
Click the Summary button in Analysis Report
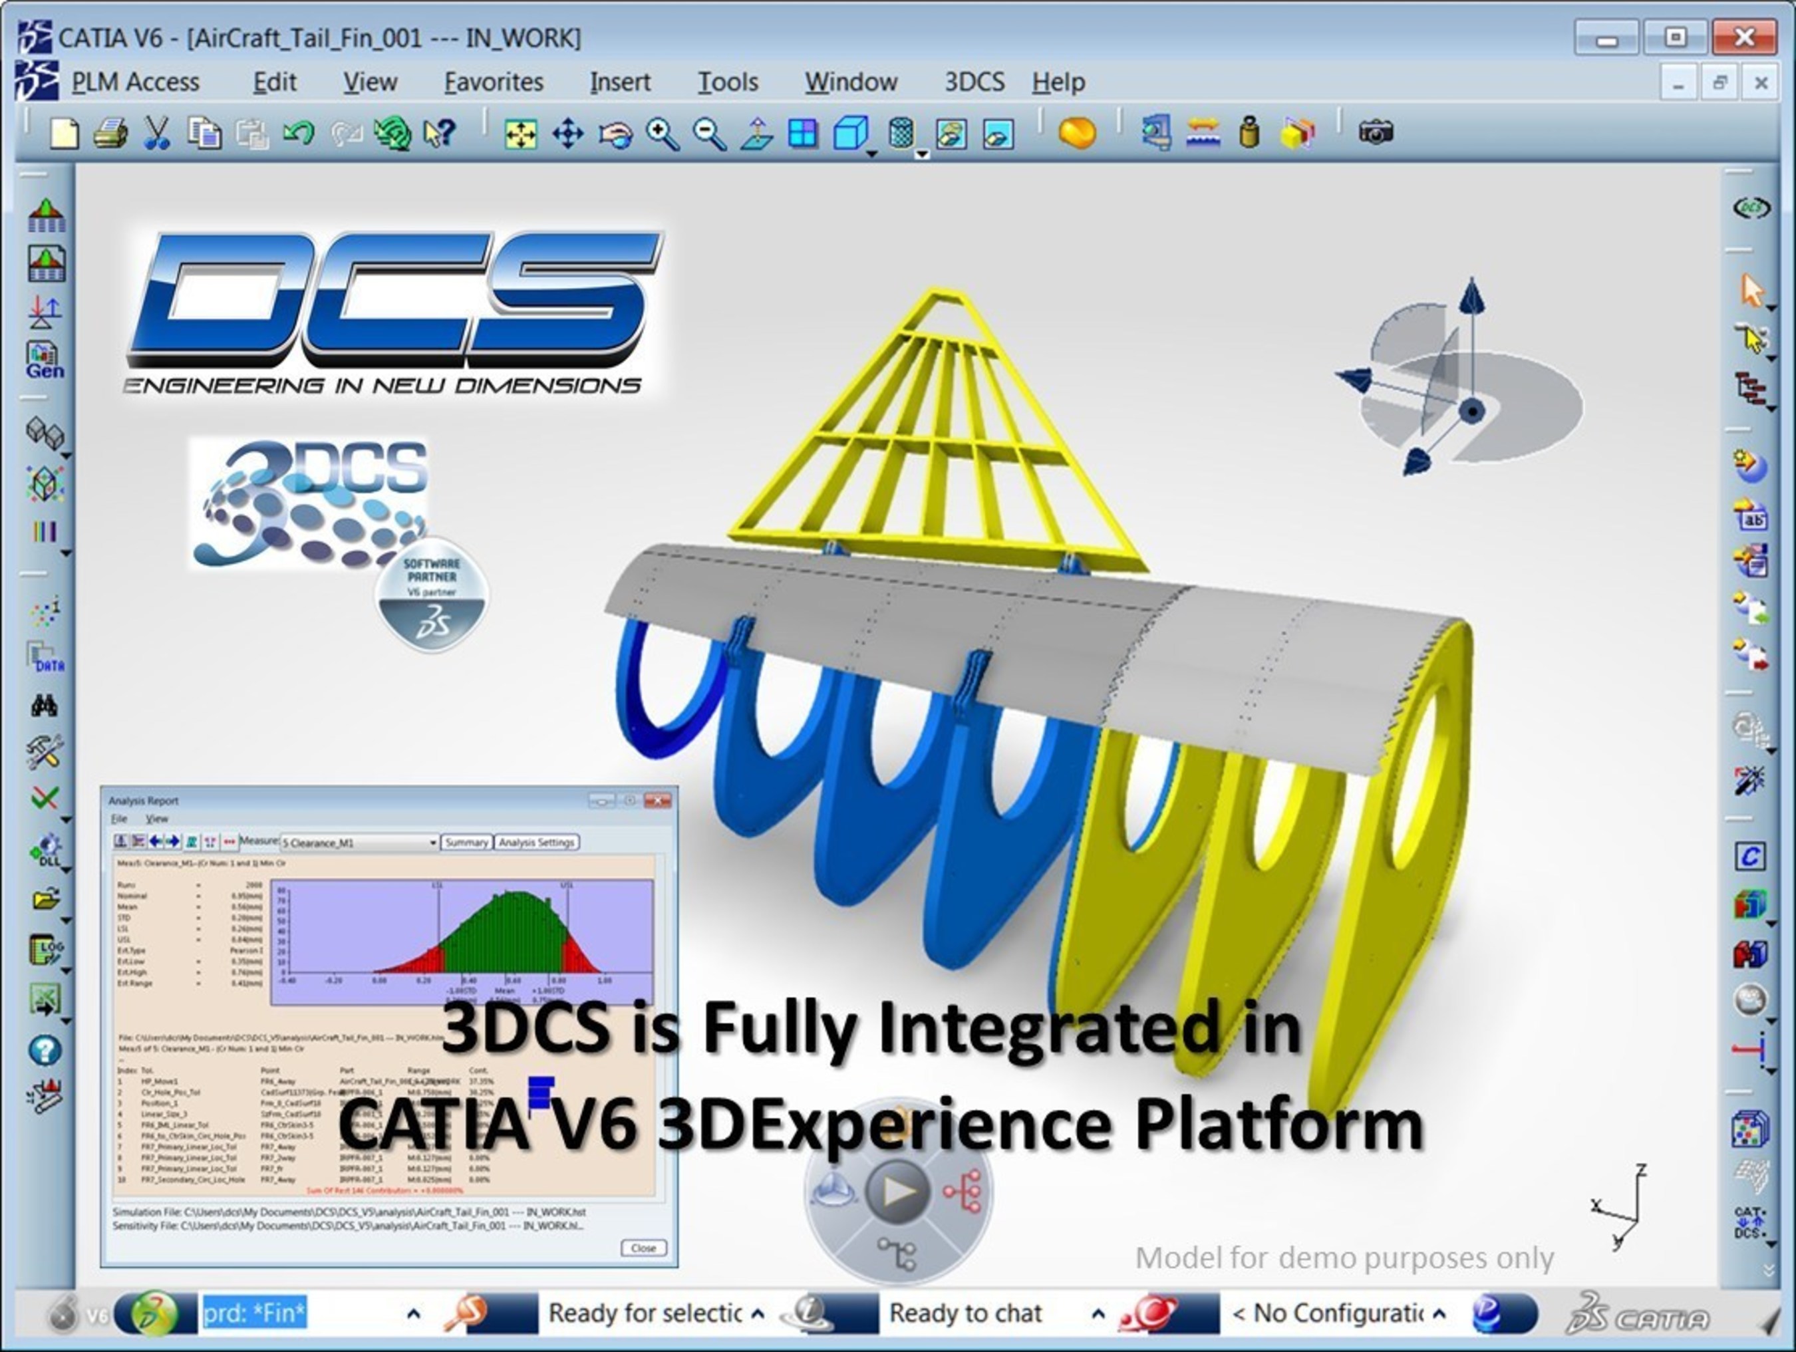[x=466, y=843]
